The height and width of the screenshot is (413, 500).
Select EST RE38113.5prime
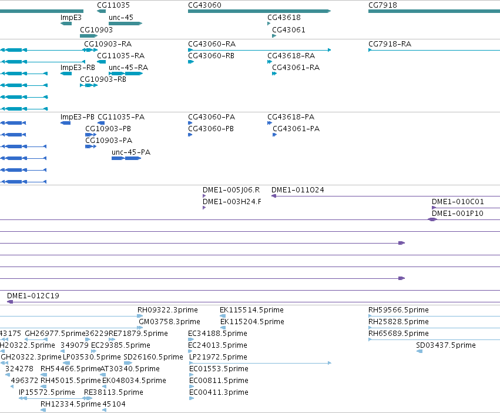pos(113,393)
